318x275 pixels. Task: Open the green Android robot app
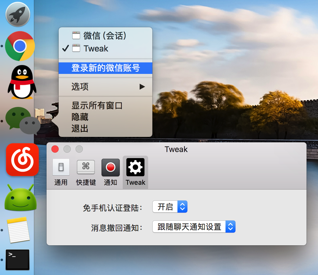[x=21, y=197]
